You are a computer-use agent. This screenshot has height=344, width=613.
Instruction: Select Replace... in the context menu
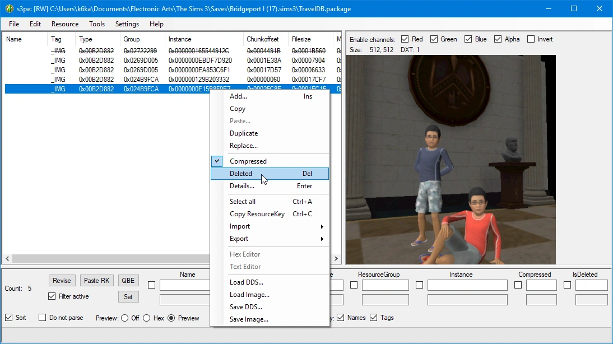270,146
